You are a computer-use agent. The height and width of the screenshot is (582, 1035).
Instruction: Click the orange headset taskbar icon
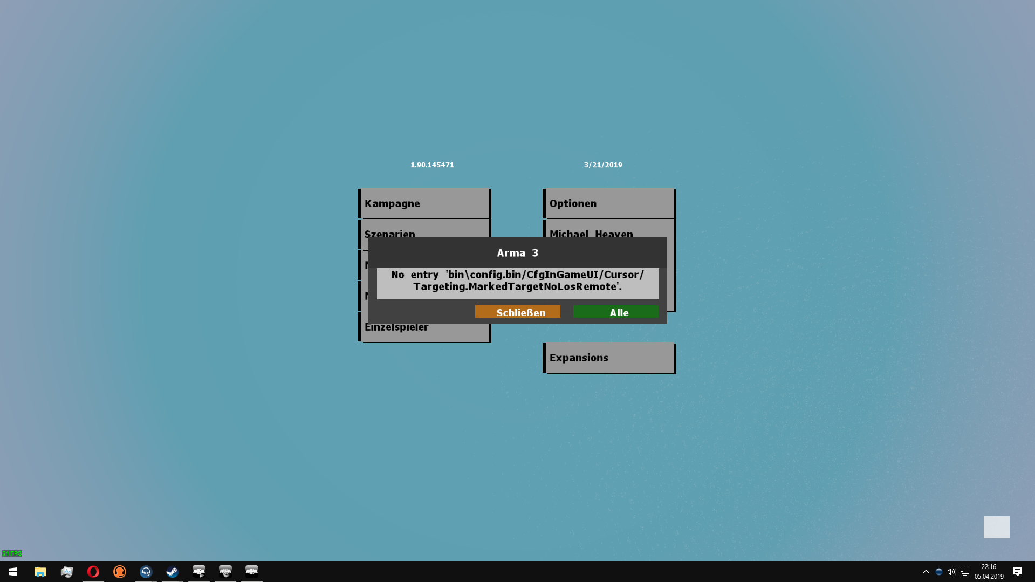[119, 572]
